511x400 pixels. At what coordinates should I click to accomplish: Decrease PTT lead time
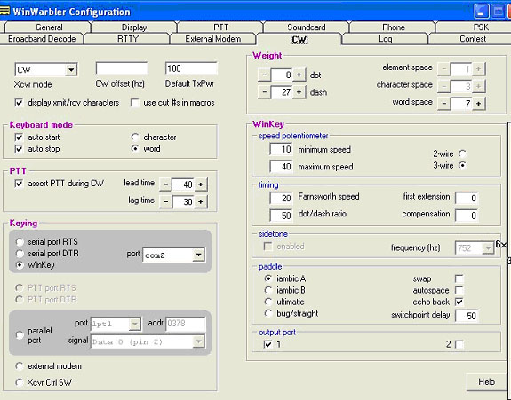pos(166,184)
